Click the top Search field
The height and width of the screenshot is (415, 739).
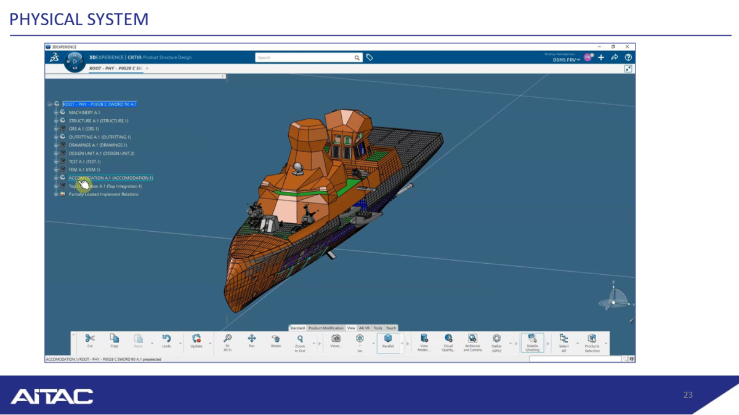coord(305,58)
